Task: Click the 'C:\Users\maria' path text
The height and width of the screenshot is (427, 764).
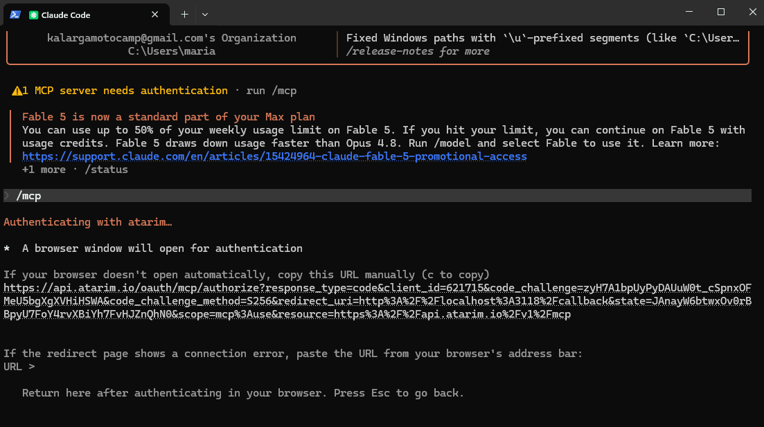Action: click(172, 51)
